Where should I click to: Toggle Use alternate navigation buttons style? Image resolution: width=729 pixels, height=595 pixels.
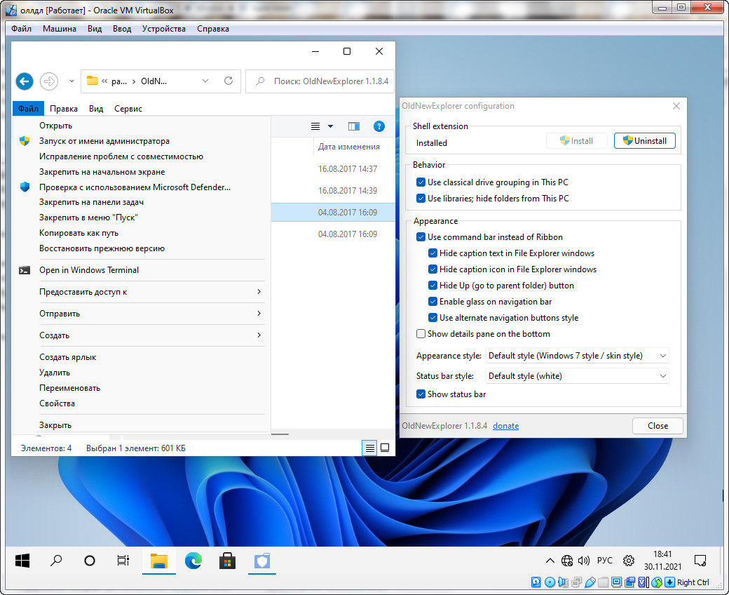(x=433, y=318)
